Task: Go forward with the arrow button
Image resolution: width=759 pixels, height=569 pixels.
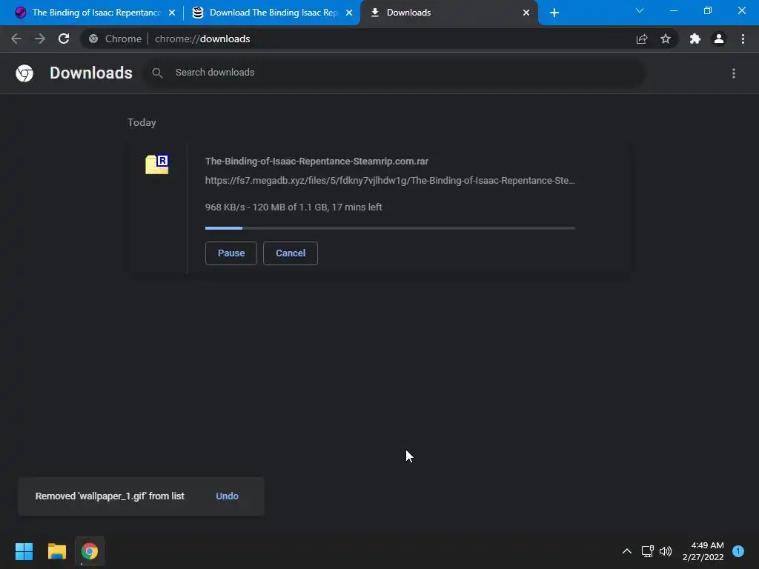Action: coord(40,39)
